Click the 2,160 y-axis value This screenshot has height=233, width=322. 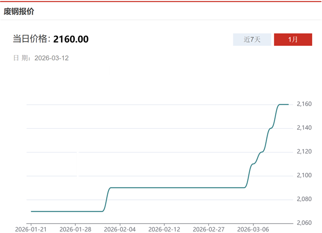304,104
